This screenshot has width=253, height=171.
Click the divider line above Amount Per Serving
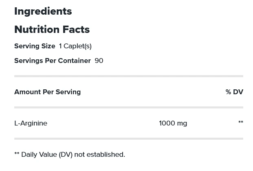tap(129, 76)
